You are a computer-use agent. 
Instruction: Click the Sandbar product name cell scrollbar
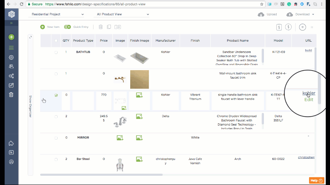[x=263, y=55]
